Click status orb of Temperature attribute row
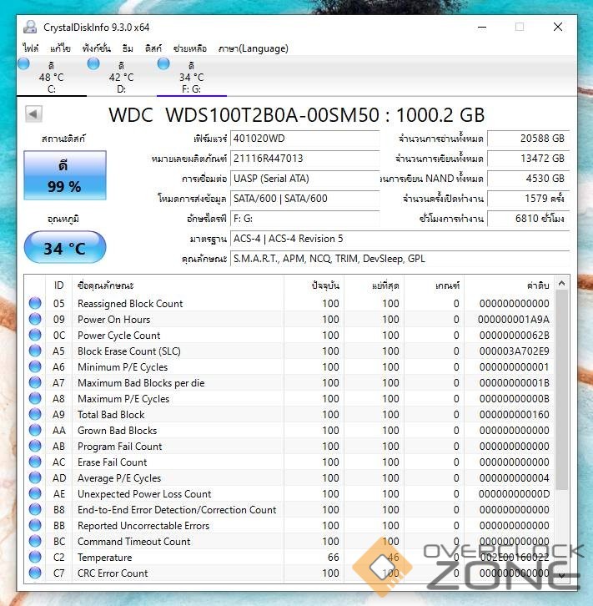The width and height of the screenshot is (593, 606). 35,557
